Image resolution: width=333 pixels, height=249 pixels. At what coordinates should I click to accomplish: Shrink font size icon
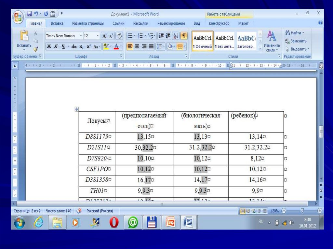click(111, 36)
